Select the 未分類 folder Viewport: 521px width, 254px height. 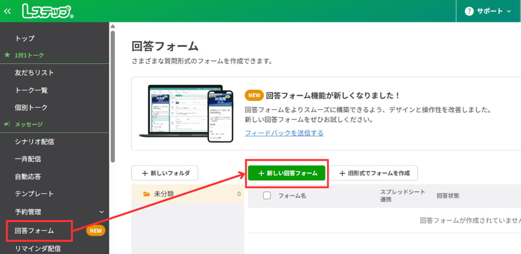[188, 194]
